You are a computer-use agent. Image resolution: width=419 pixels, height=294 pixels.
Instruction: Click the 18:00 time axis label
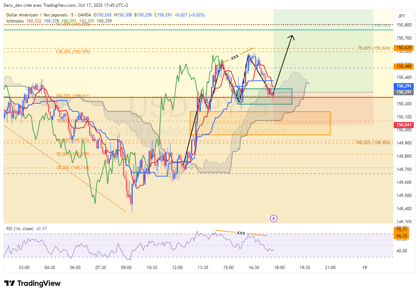tap(279, 268)
